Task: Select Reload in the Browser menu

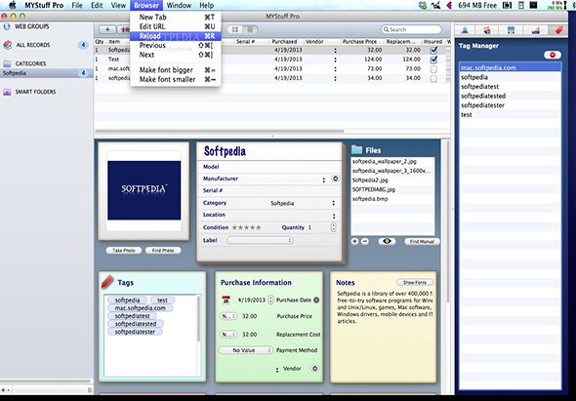Action: 176,36
